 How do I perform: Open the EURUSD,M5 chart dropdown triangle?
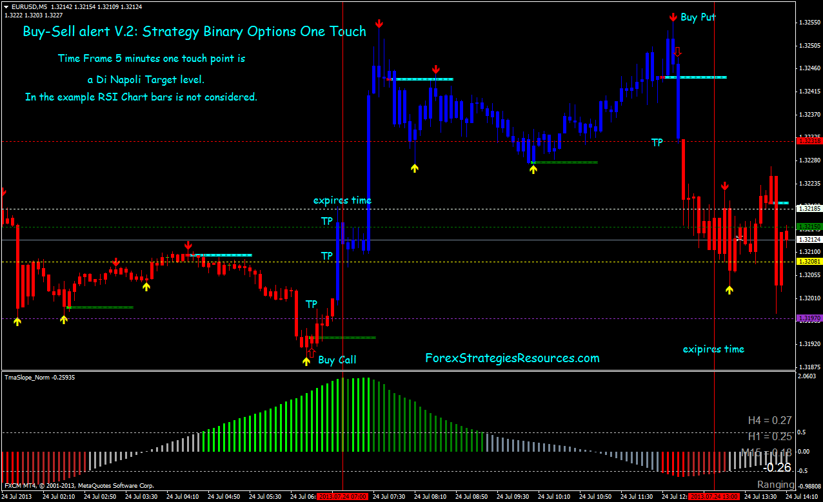coord(6,6)
